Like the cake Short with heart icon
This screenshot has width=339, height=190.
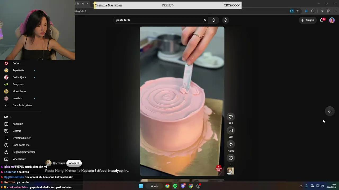pos(231,117)
